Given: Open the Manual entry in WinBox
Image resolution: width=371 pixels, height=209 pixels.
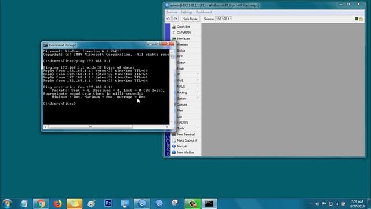Looking at the screenshot, I should point(181,146).
